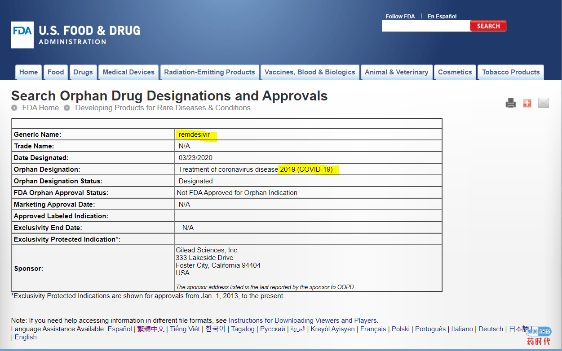Click the Follow FDA link
This screenshot has height=351, width=562.
coord(400,17)
